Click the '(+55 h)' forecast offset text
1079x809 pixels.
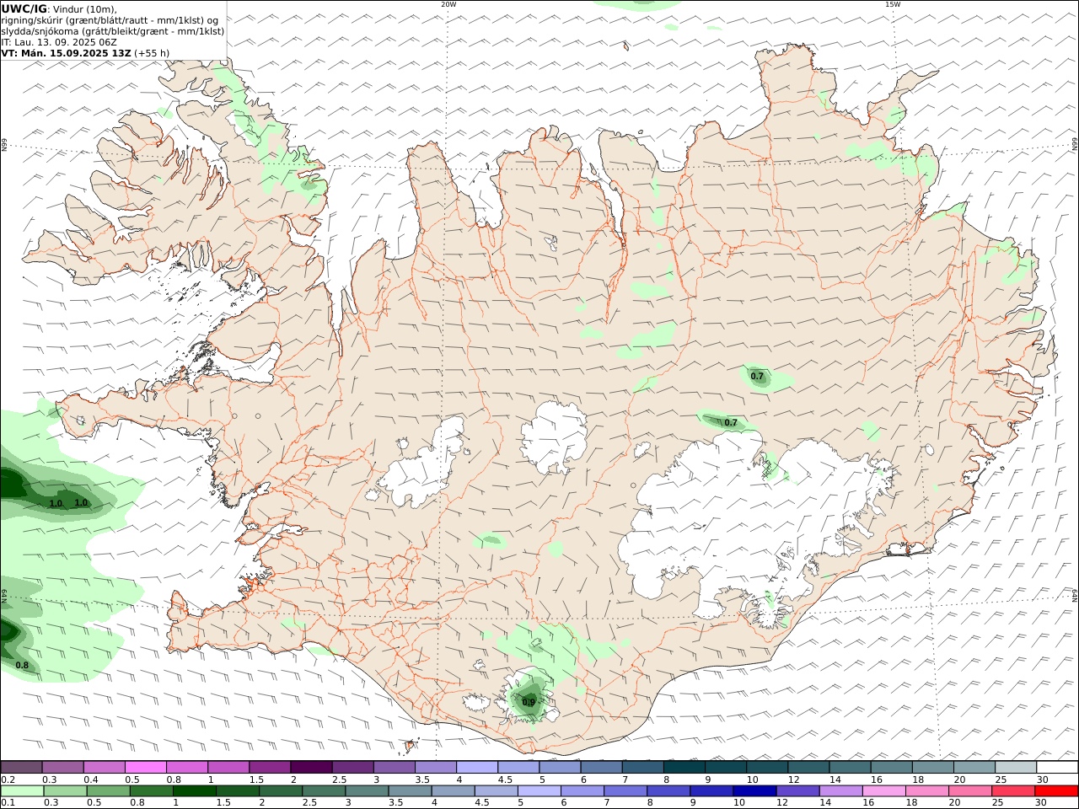[x=152, y=53]
